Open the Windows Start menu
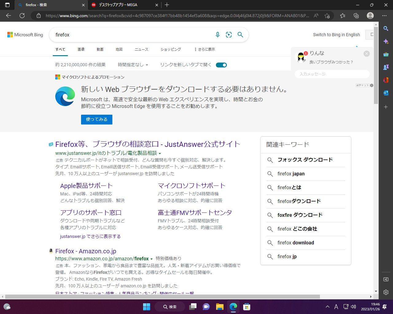Viewport: 393px width, 314px height. tap(146, 307)
